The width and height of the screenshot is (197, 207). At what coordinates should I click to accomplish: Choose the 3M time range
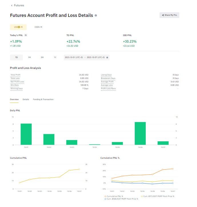pyautogui.click(x=42, y=57)
